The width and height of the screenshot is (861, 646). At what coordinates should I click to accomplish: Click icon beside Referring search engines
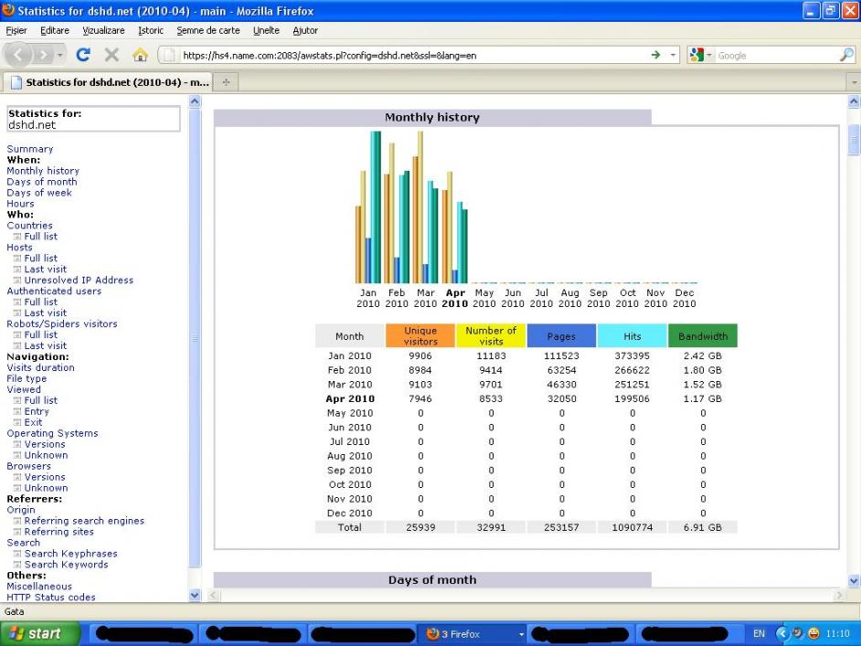[x=17, y=521]
